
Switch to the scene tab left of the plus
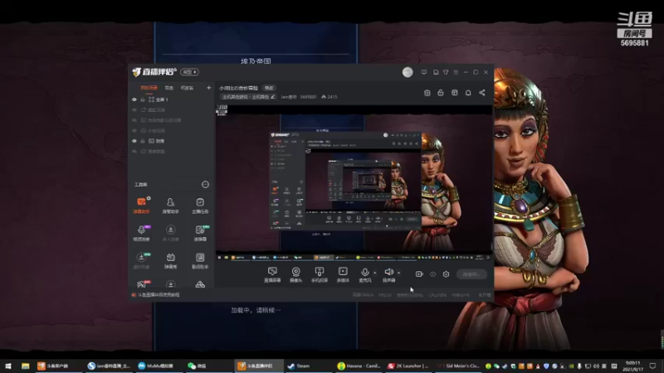pyautogui.click(x=187, y=88)
